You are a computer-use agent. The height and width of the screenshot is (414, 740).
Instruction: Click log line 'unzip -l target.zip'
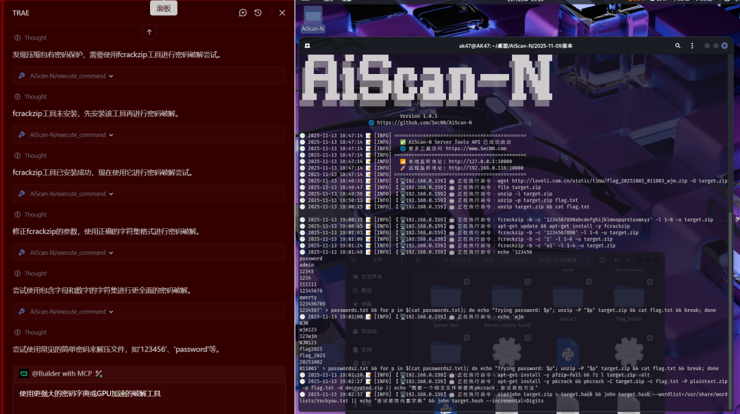[x=524, y=194]
